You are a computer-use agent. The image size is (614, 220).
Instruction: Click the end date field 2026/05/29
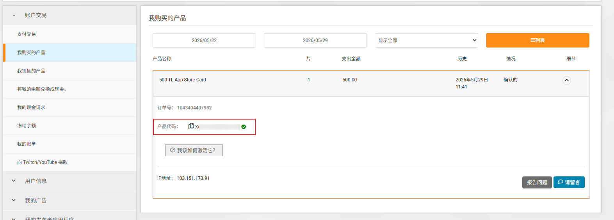[315, 40]
